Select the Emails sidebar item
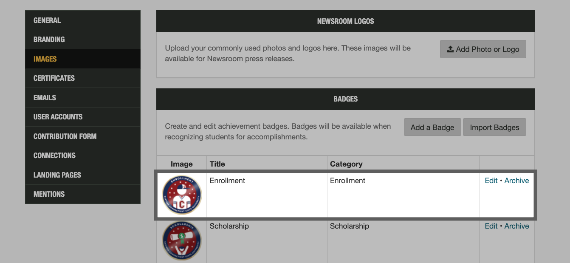This screenshot has height=263, width=570. coord(45,98)
